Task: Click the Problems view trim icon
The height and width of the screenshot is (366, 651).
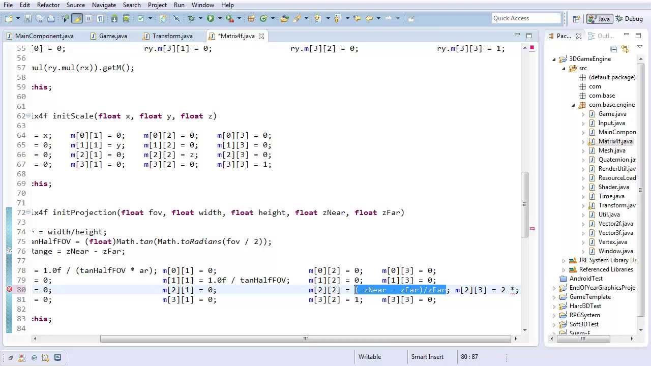Action: coord(21,358)
